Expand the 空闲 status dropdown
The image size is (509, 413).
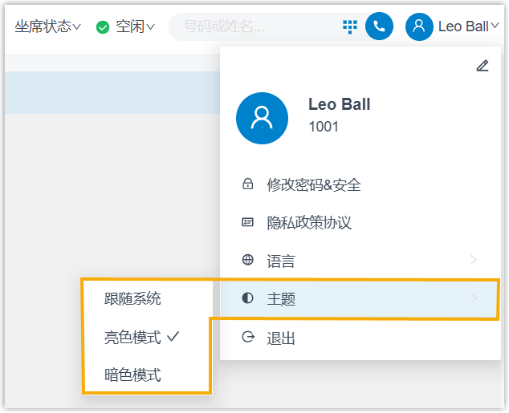tap(134, 27)
